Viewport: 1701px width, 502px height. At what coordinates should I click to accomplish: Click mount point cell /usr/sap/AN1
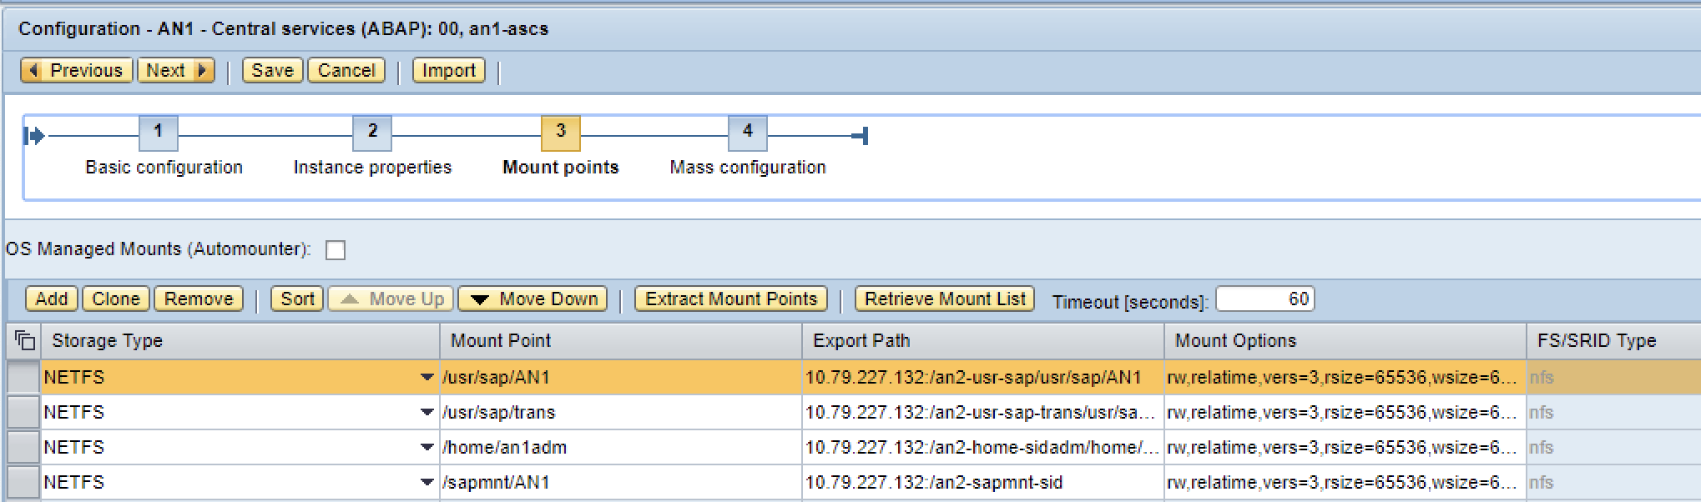coord(621,377)
